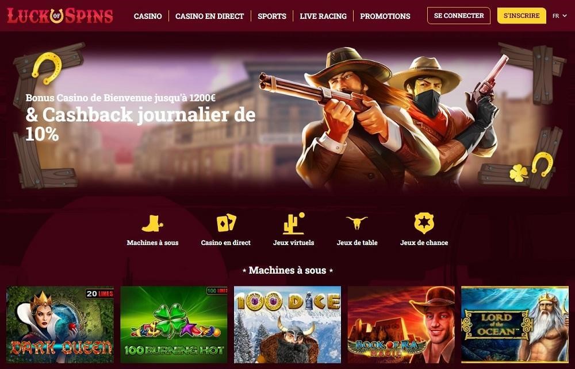This screenshot has width=575, height=369.
Task: Click the yellow S'inscrire button
Action: [522, 15]
